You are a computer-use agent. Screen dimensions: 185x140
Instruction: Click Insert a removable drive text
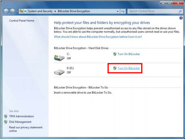(x=83, y=93)
